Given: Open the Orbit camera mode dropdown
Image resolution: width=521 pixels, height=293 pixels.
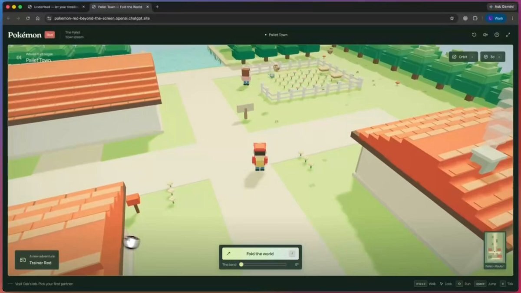Looking at the screenshot, I should tap(463, 57).
